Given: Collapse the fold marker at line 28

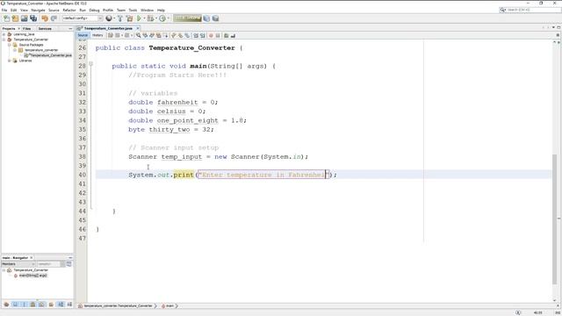Looking at the screenshot, I should pyautogui.click(x=91, y=64).
